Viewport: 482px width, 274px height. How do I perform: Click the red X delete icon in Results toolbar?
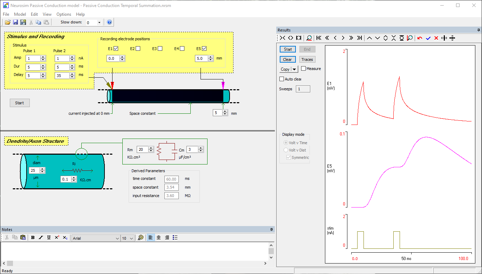436,38
